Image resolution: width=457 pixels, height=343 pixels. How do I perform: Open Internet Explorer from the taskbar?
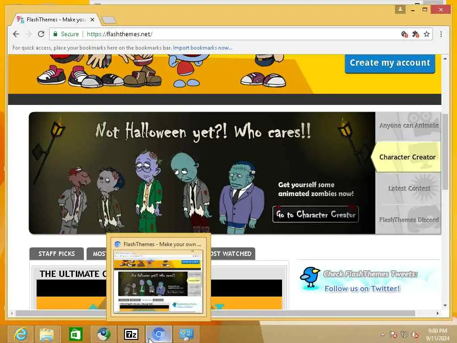point(20,334)
